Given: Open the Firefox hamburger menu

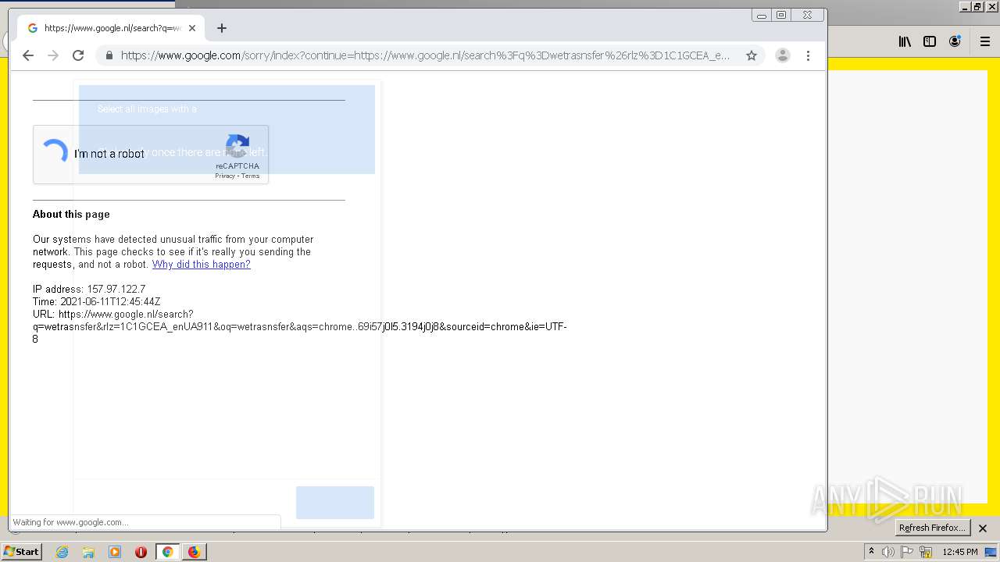Looking at the screenshot, I should coord(985,42).
